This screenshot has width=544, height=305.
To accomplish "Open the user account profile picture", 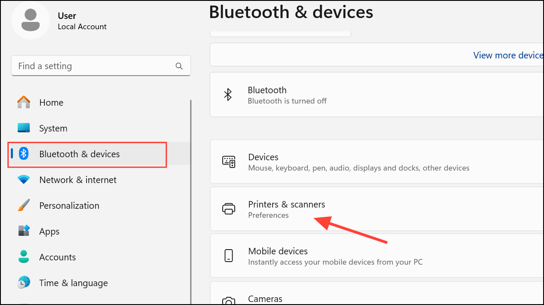I will point(31,20).
